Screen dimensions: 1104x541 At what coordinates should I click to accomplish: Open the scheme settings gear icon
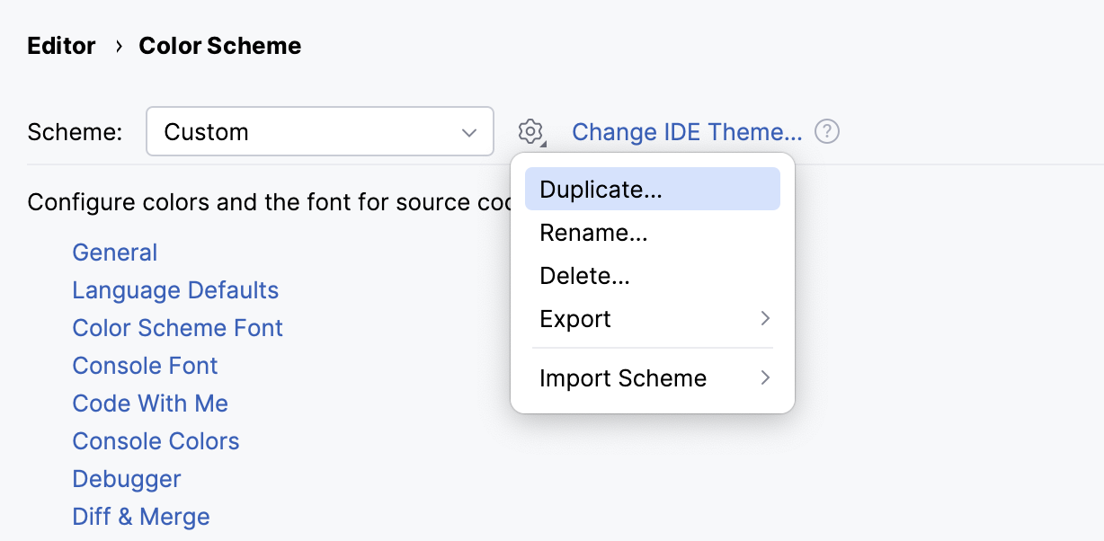[x=530, y=131]
